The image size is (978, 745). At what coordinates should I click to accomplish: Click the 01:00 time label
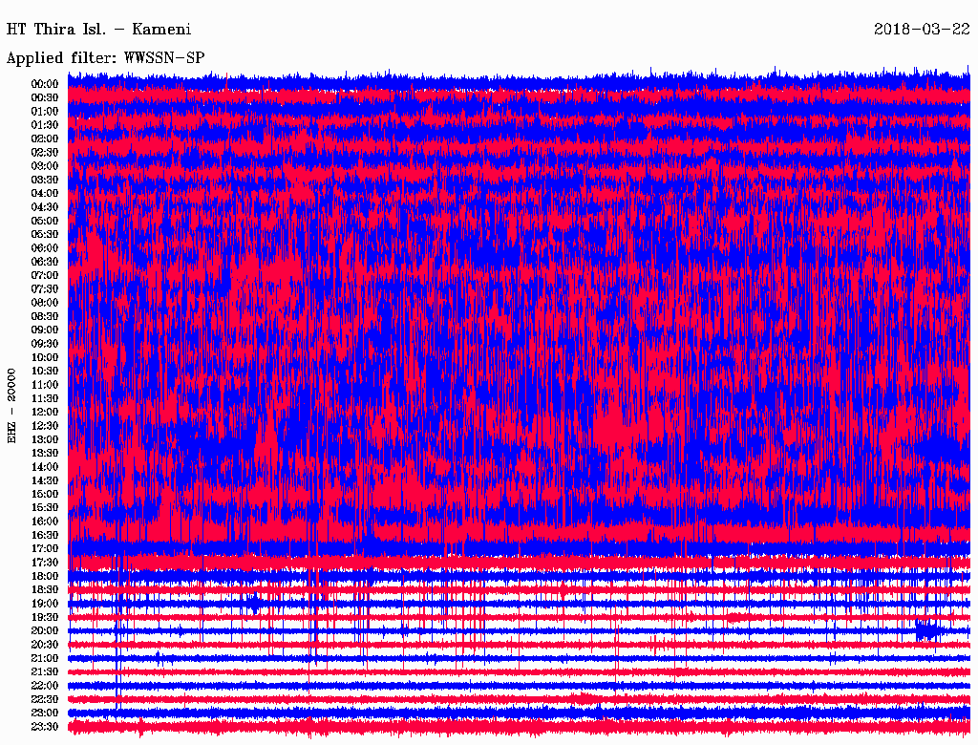point(45,111)
